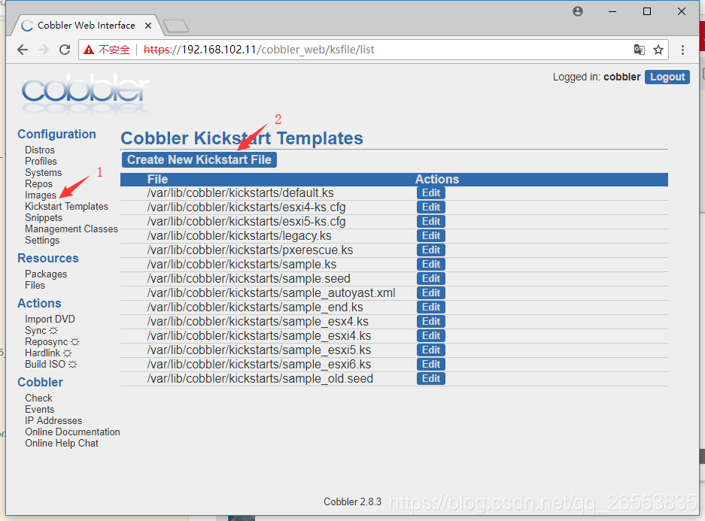Edit sample_old.seed file
The image size is (705, 521).
coord(430,379)
